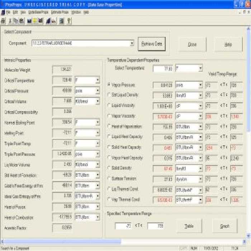Open the Select Temperature unit dropdown
This screenshot has width=251, height=251.
click(200, 68)
